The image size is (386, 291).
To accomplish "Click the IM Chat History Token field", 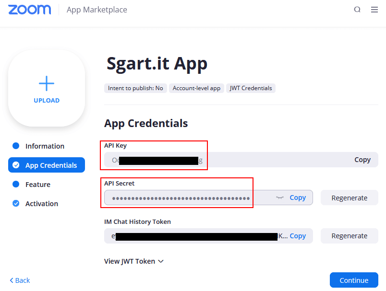I will 208,236.
